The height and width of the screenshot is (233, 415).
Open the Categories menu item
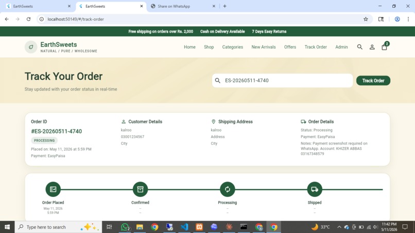click(x=233, y=47)
